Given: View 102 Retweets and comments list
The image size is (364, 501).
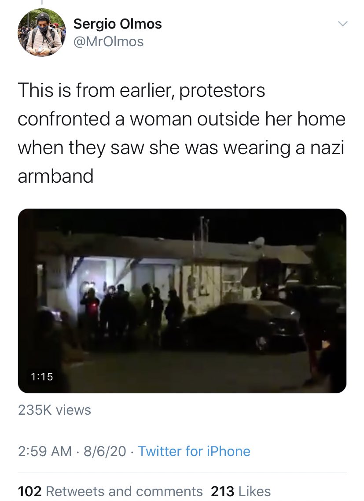Looking at the screenshot, I should pyautogui.click(x=110, y=491).
